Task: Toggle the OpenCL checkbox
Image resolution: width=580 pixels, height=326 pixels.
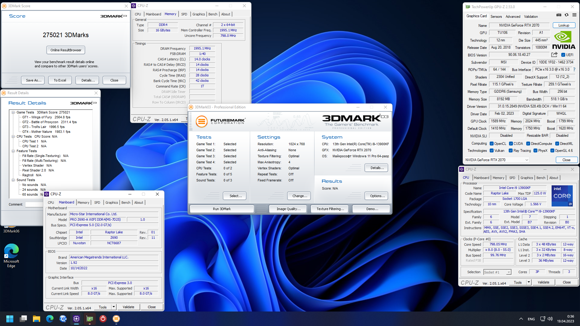Action: [x=491, y=144]
